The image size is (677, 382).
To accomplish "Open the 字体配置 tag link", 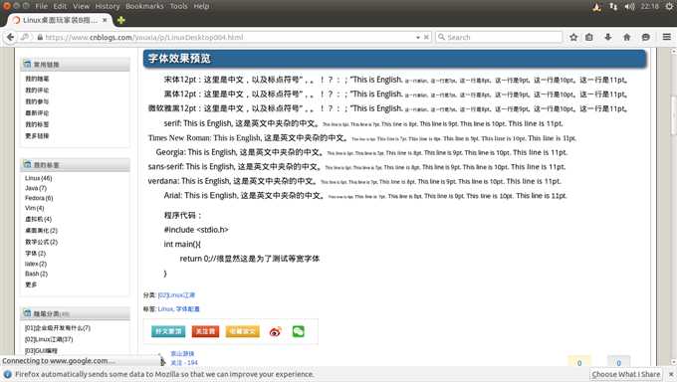I will [x=187, y=309].
